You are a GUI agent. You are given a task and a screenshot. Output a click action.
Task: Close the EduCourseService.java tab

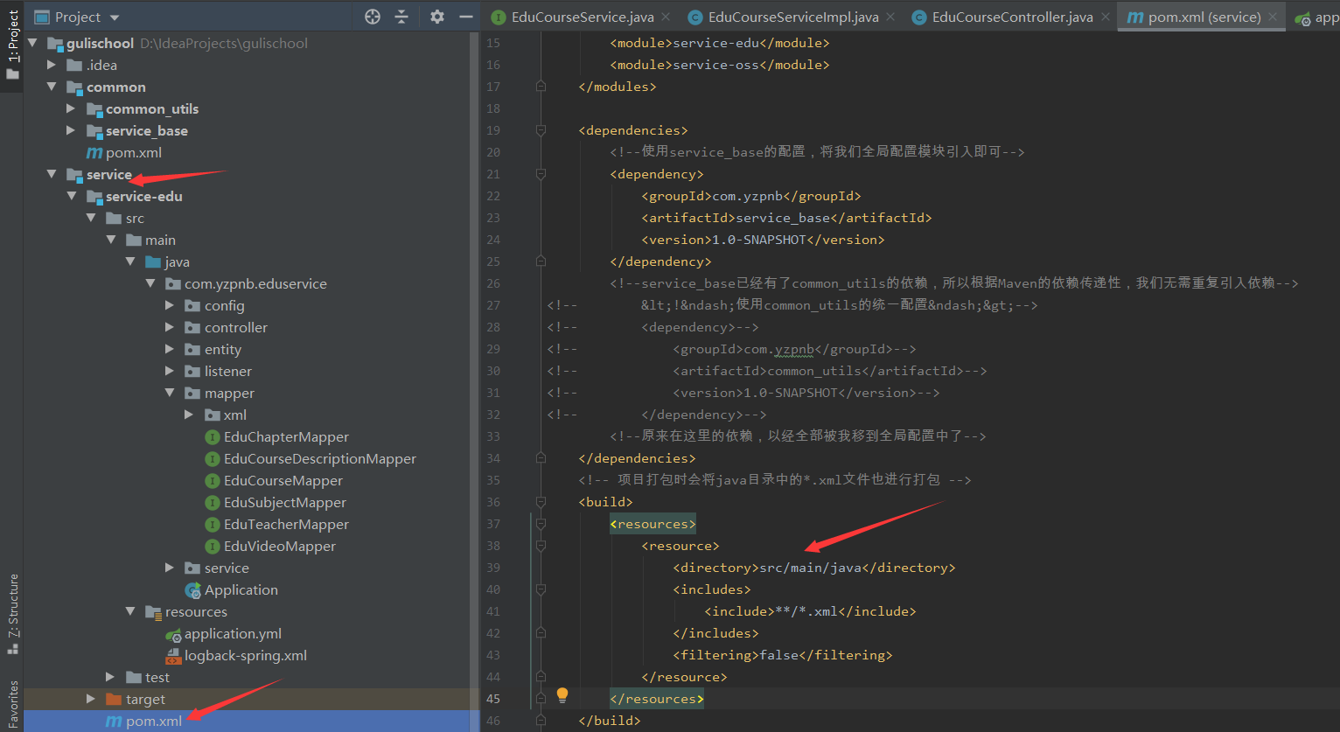pos(665,17)
